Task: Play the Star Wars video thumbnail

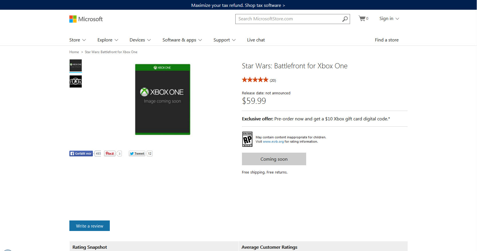Action: pyautogui.click(x=76, y=81)
